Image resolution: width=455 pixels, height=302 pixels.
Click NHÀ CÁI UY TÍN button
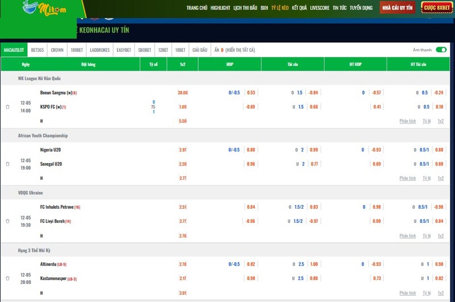tap(397, 8)
